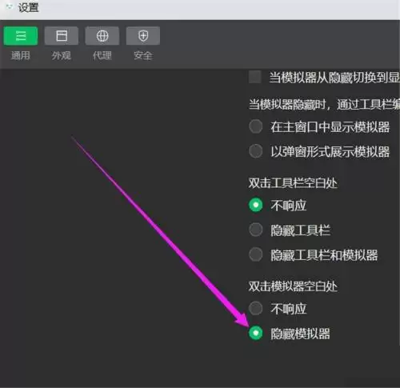Enable the 当模拟器从隐藏切换到显 checkbox
This screenshot has width=400, height=388.
[x=255, y=78]
